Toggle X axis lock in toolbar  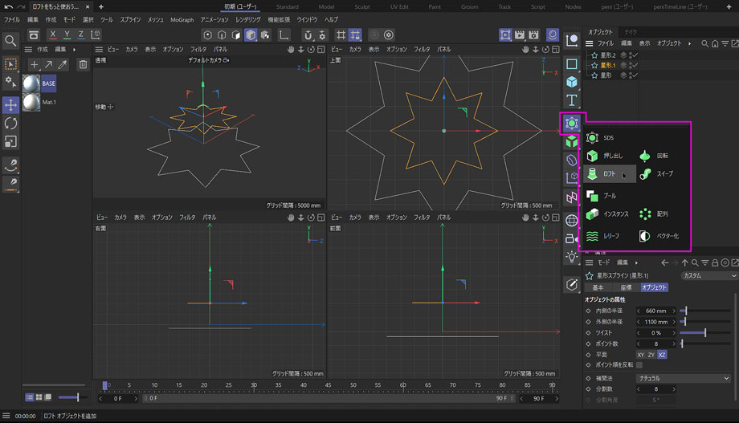coord(53,35)
